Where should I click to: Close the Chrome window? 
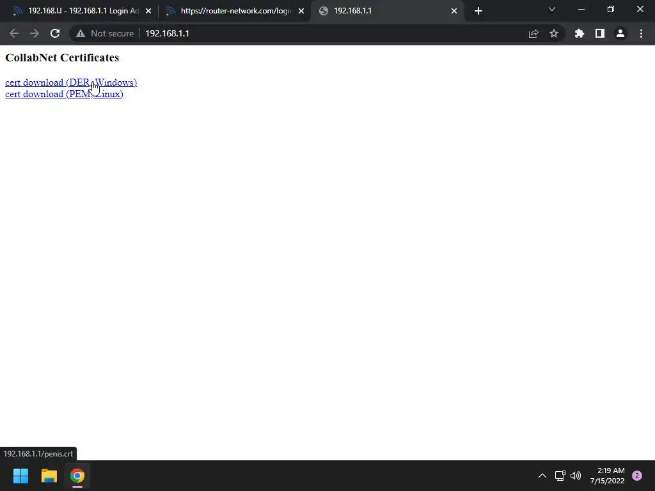[640, 9]
